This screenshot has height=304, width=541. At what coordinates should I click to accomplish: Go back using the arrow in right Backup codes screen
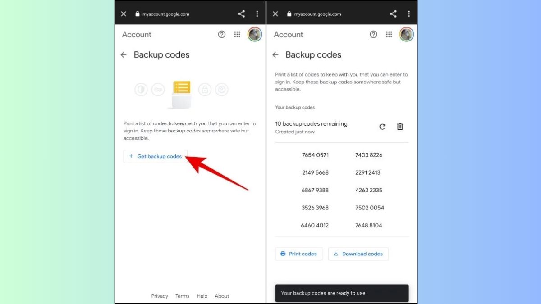(x=275, y=55)
